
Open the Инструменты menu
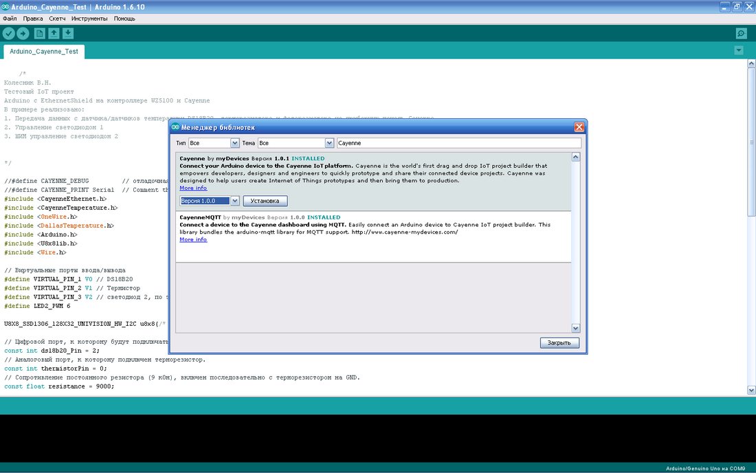coord(89,19)
